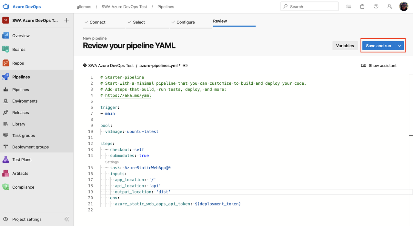Image resolution: width=413 pixels, height=226 pixels.
Task: Click the Library books icon
Action: click(x=5, y=124)
